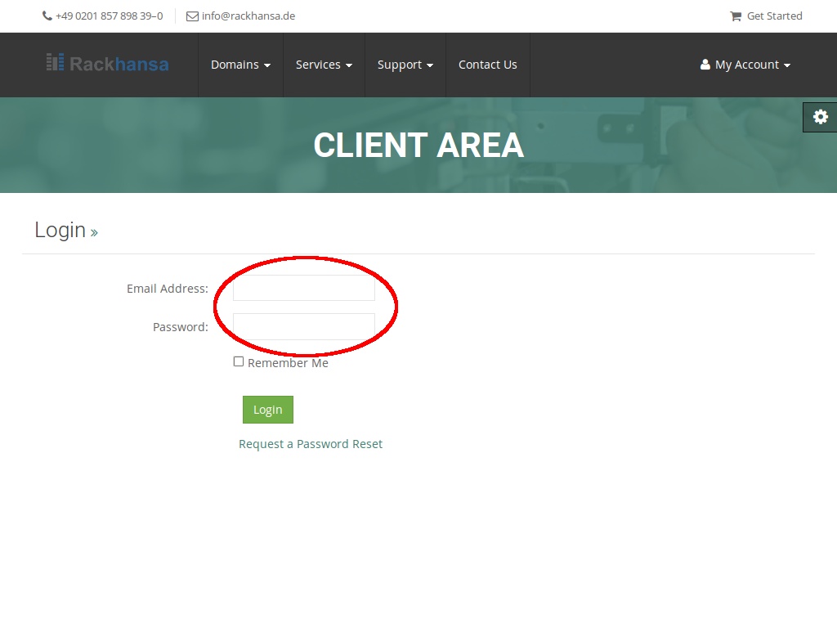Expand the Support dropdown menu

click(405, 65)
